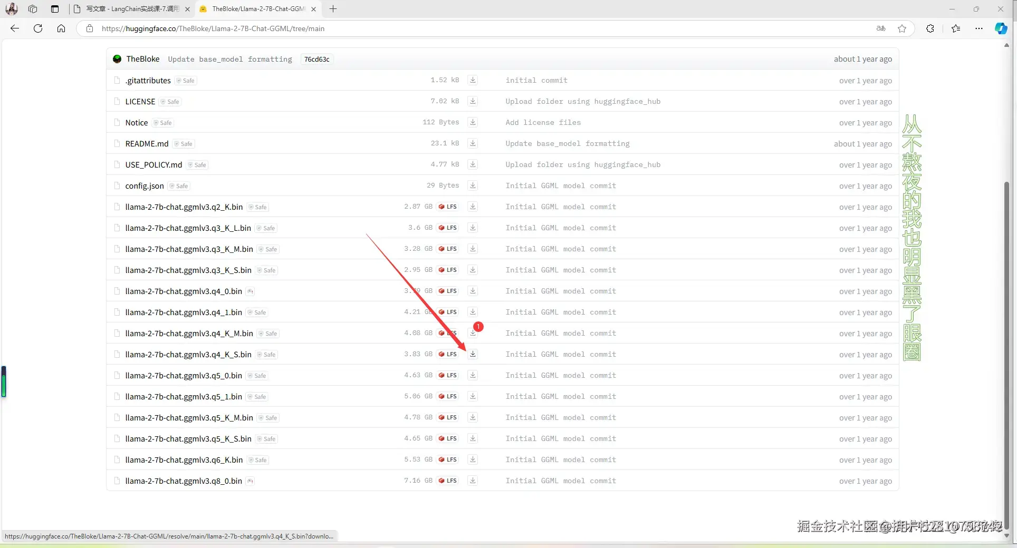Click 'about 1 year ago' on README.md row
The width and height of the screenshot is (1017, 548).
tap(863, 144)
